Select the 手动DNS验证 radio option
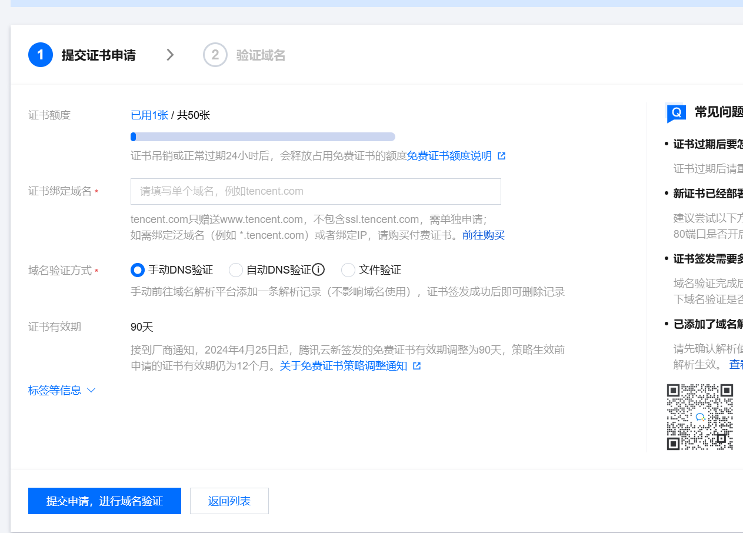This screenshot has height=533, width=743. (138, 270)
